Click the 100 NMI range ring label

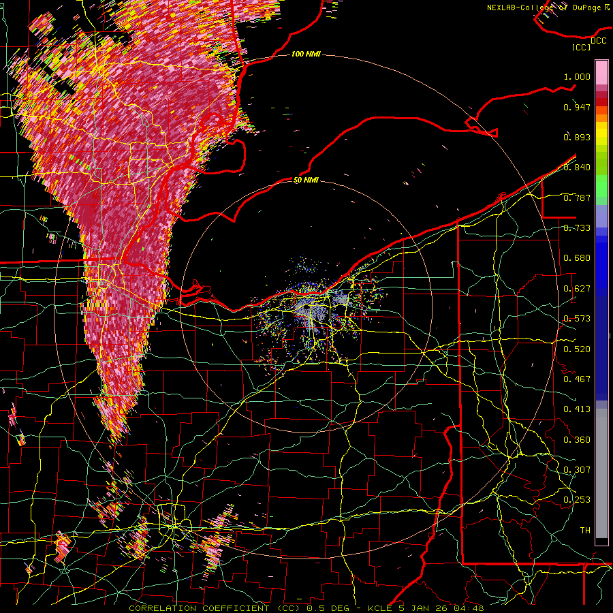click(306, 54)
